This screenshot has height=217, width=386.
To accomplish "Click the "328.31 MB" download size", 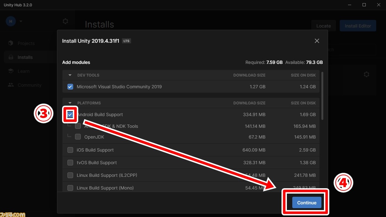I will (x=254, y=163).
